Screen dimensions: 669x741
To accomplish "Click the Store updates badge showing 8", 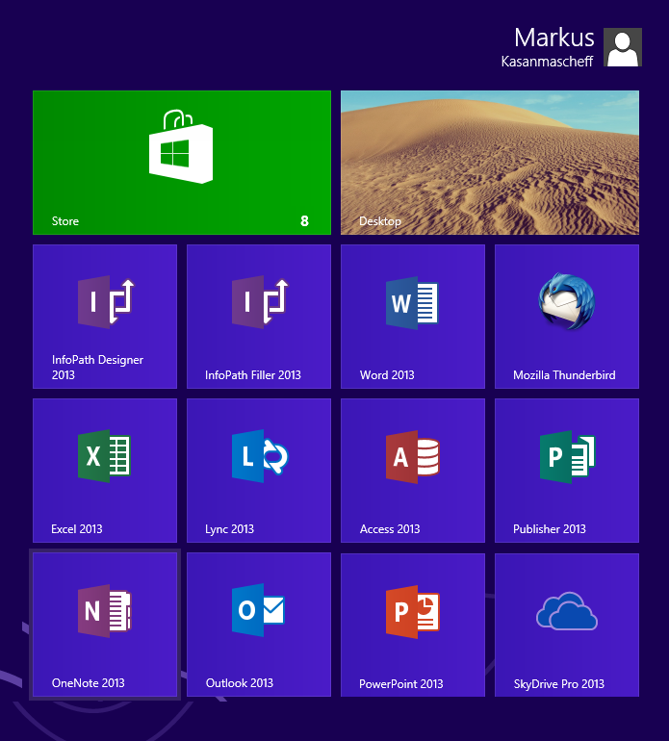I will pos(305,221).
